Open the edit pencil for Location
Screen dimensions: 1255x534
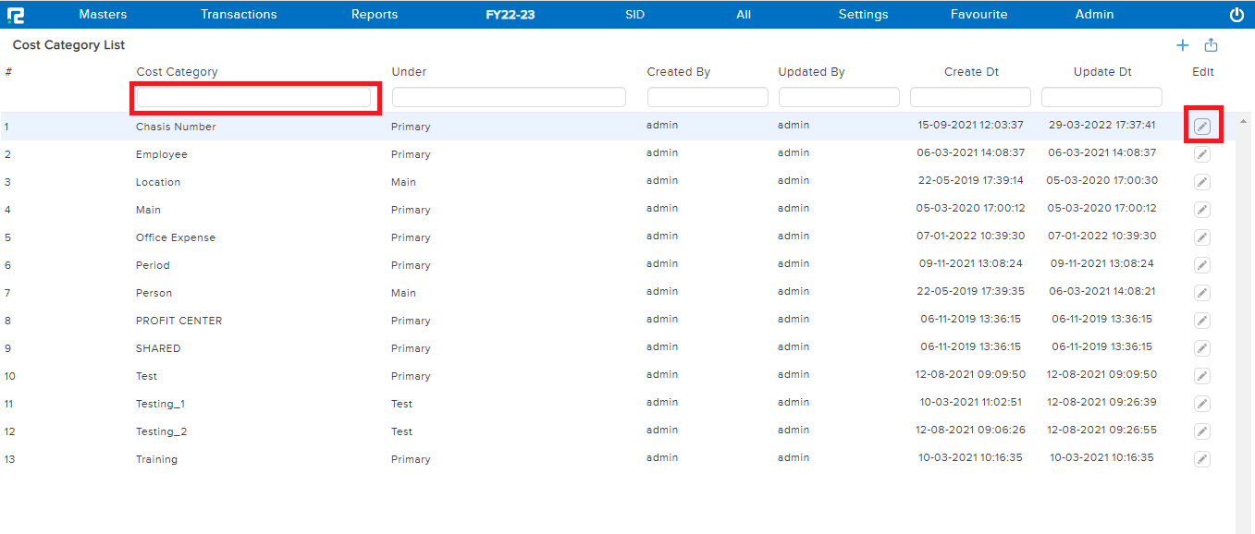[1201, 182]
